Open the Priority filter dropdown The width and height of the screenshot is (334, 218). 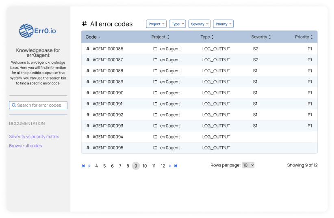(x=223, y=24)
